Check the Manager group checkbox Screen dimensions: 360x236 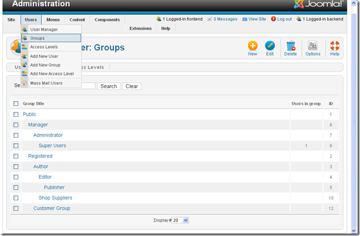[x=16, y=125]
